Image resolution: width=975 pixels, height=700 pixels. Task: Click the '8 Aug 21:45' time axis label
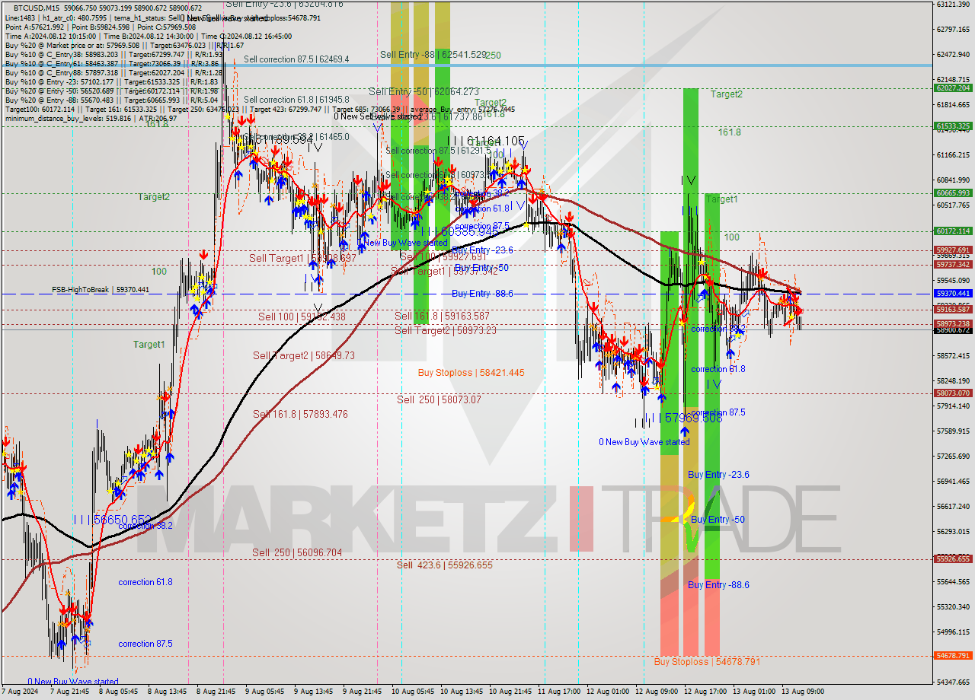pos(216,692)
